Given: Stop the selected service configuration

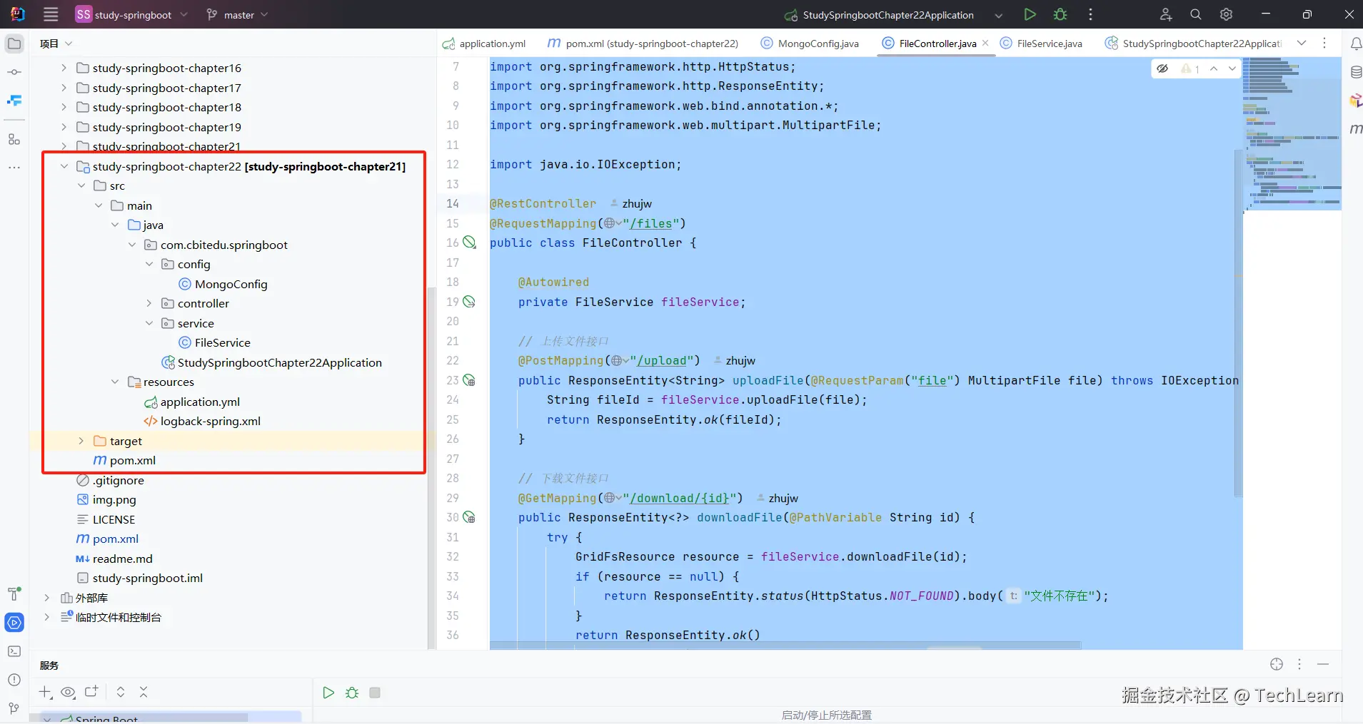Looking at the screenshot, I should point(375,693).
